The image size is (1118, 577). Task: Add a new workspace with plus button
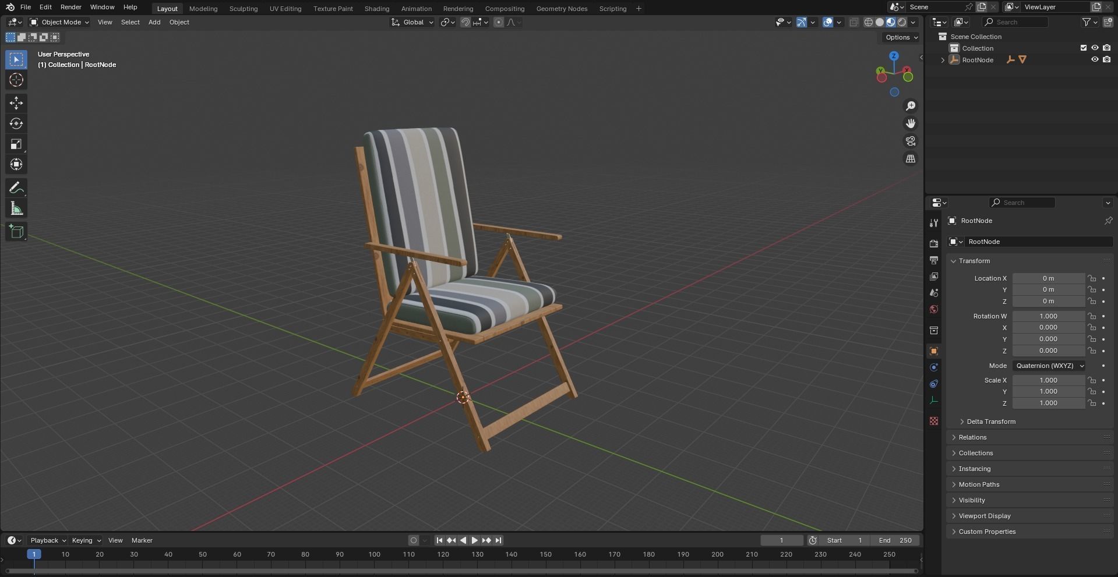click(x=639, y=8)
